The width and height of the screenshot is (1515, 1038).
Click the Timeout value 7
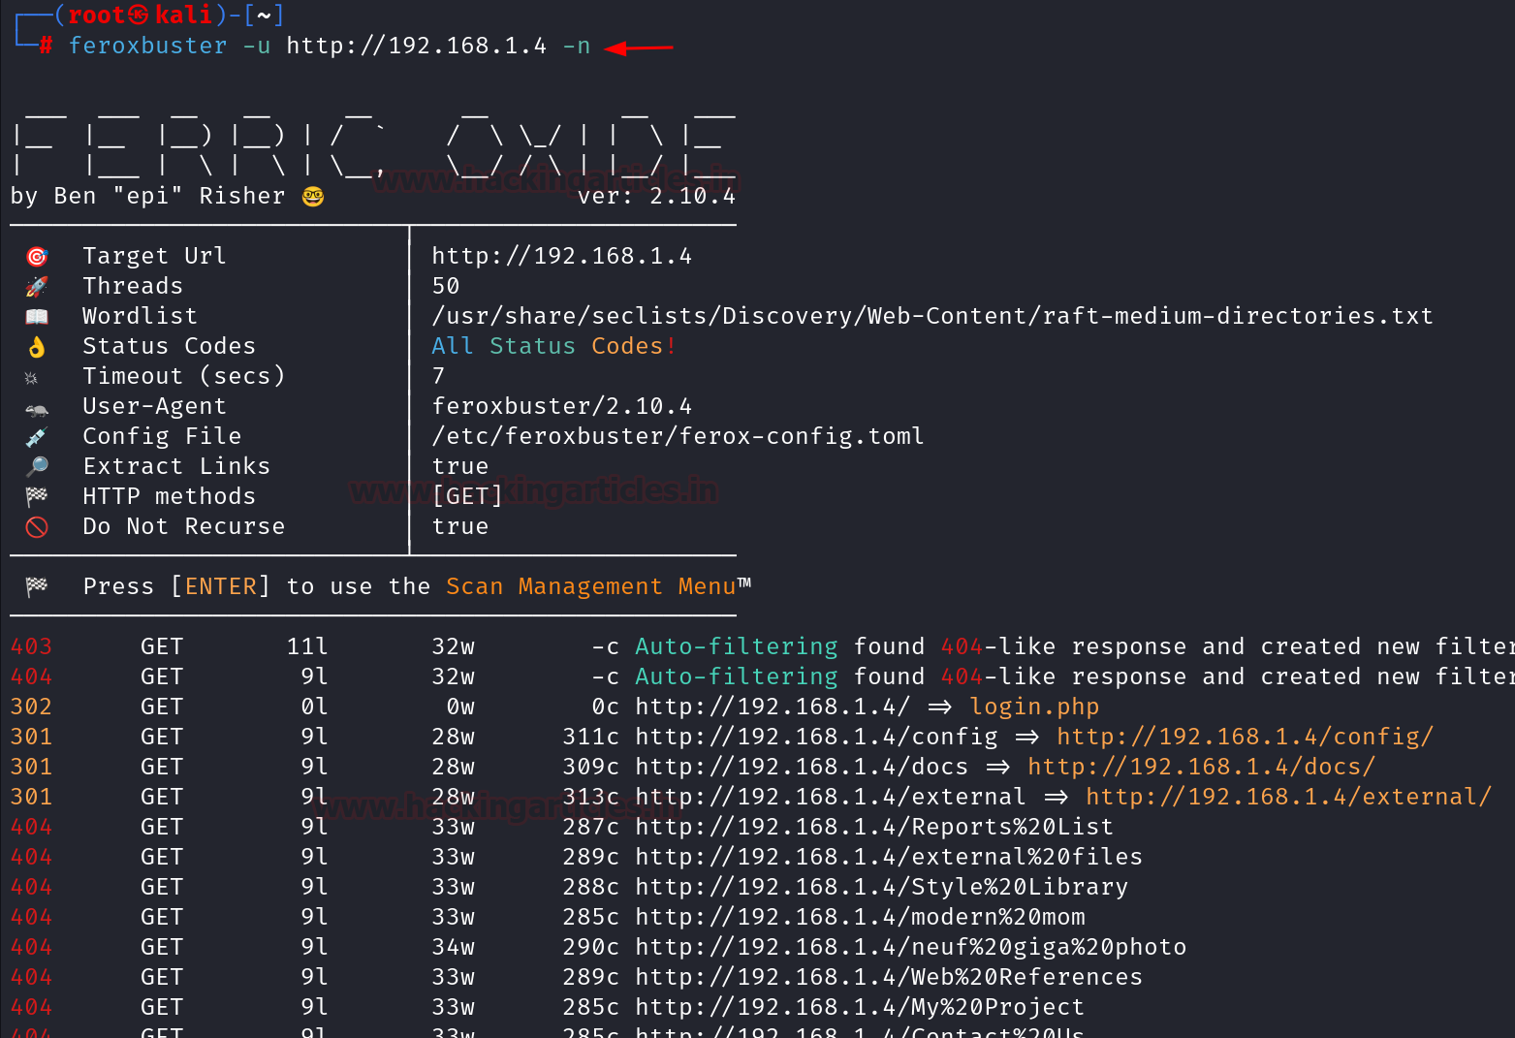coord(438,376)
